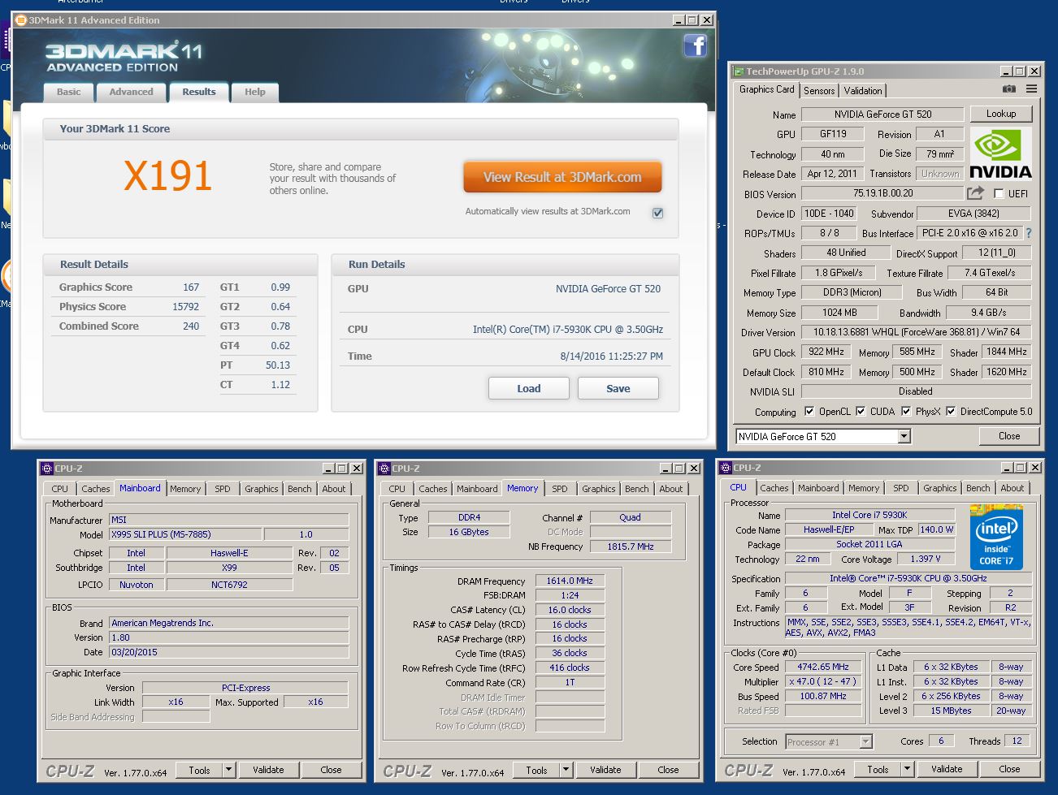Viewport: 1058px width, 795px height.
Task: Switch to the Advanced tab in 3DMark
Action: 131,92
